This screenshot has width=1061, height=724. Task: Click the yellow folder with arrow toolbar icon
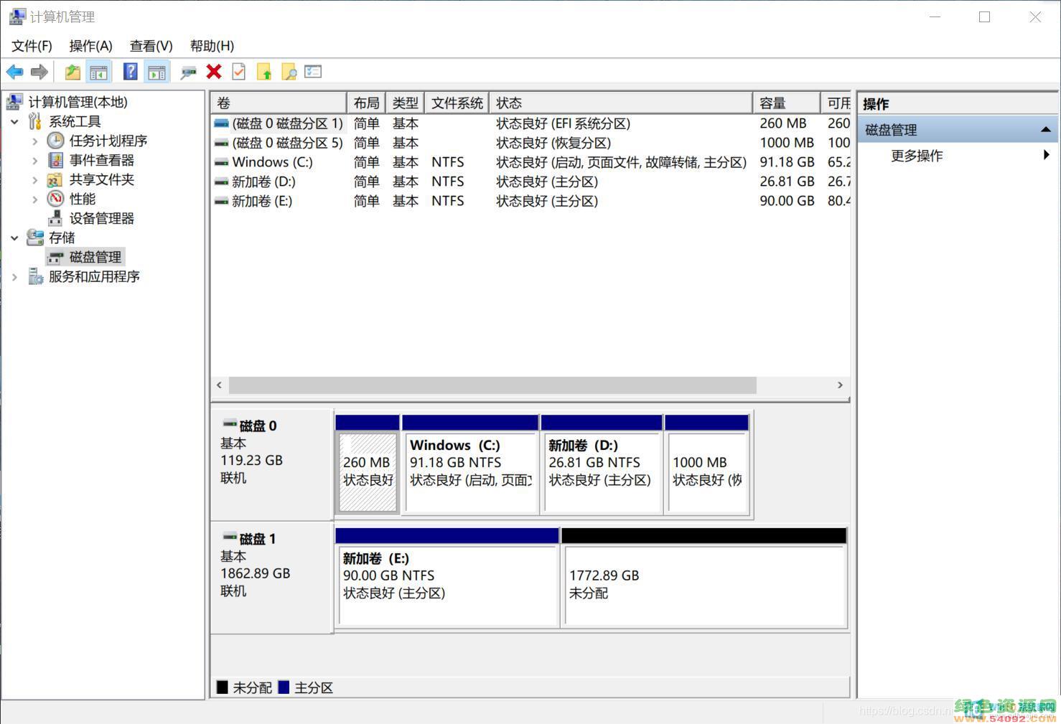[264, 72]
